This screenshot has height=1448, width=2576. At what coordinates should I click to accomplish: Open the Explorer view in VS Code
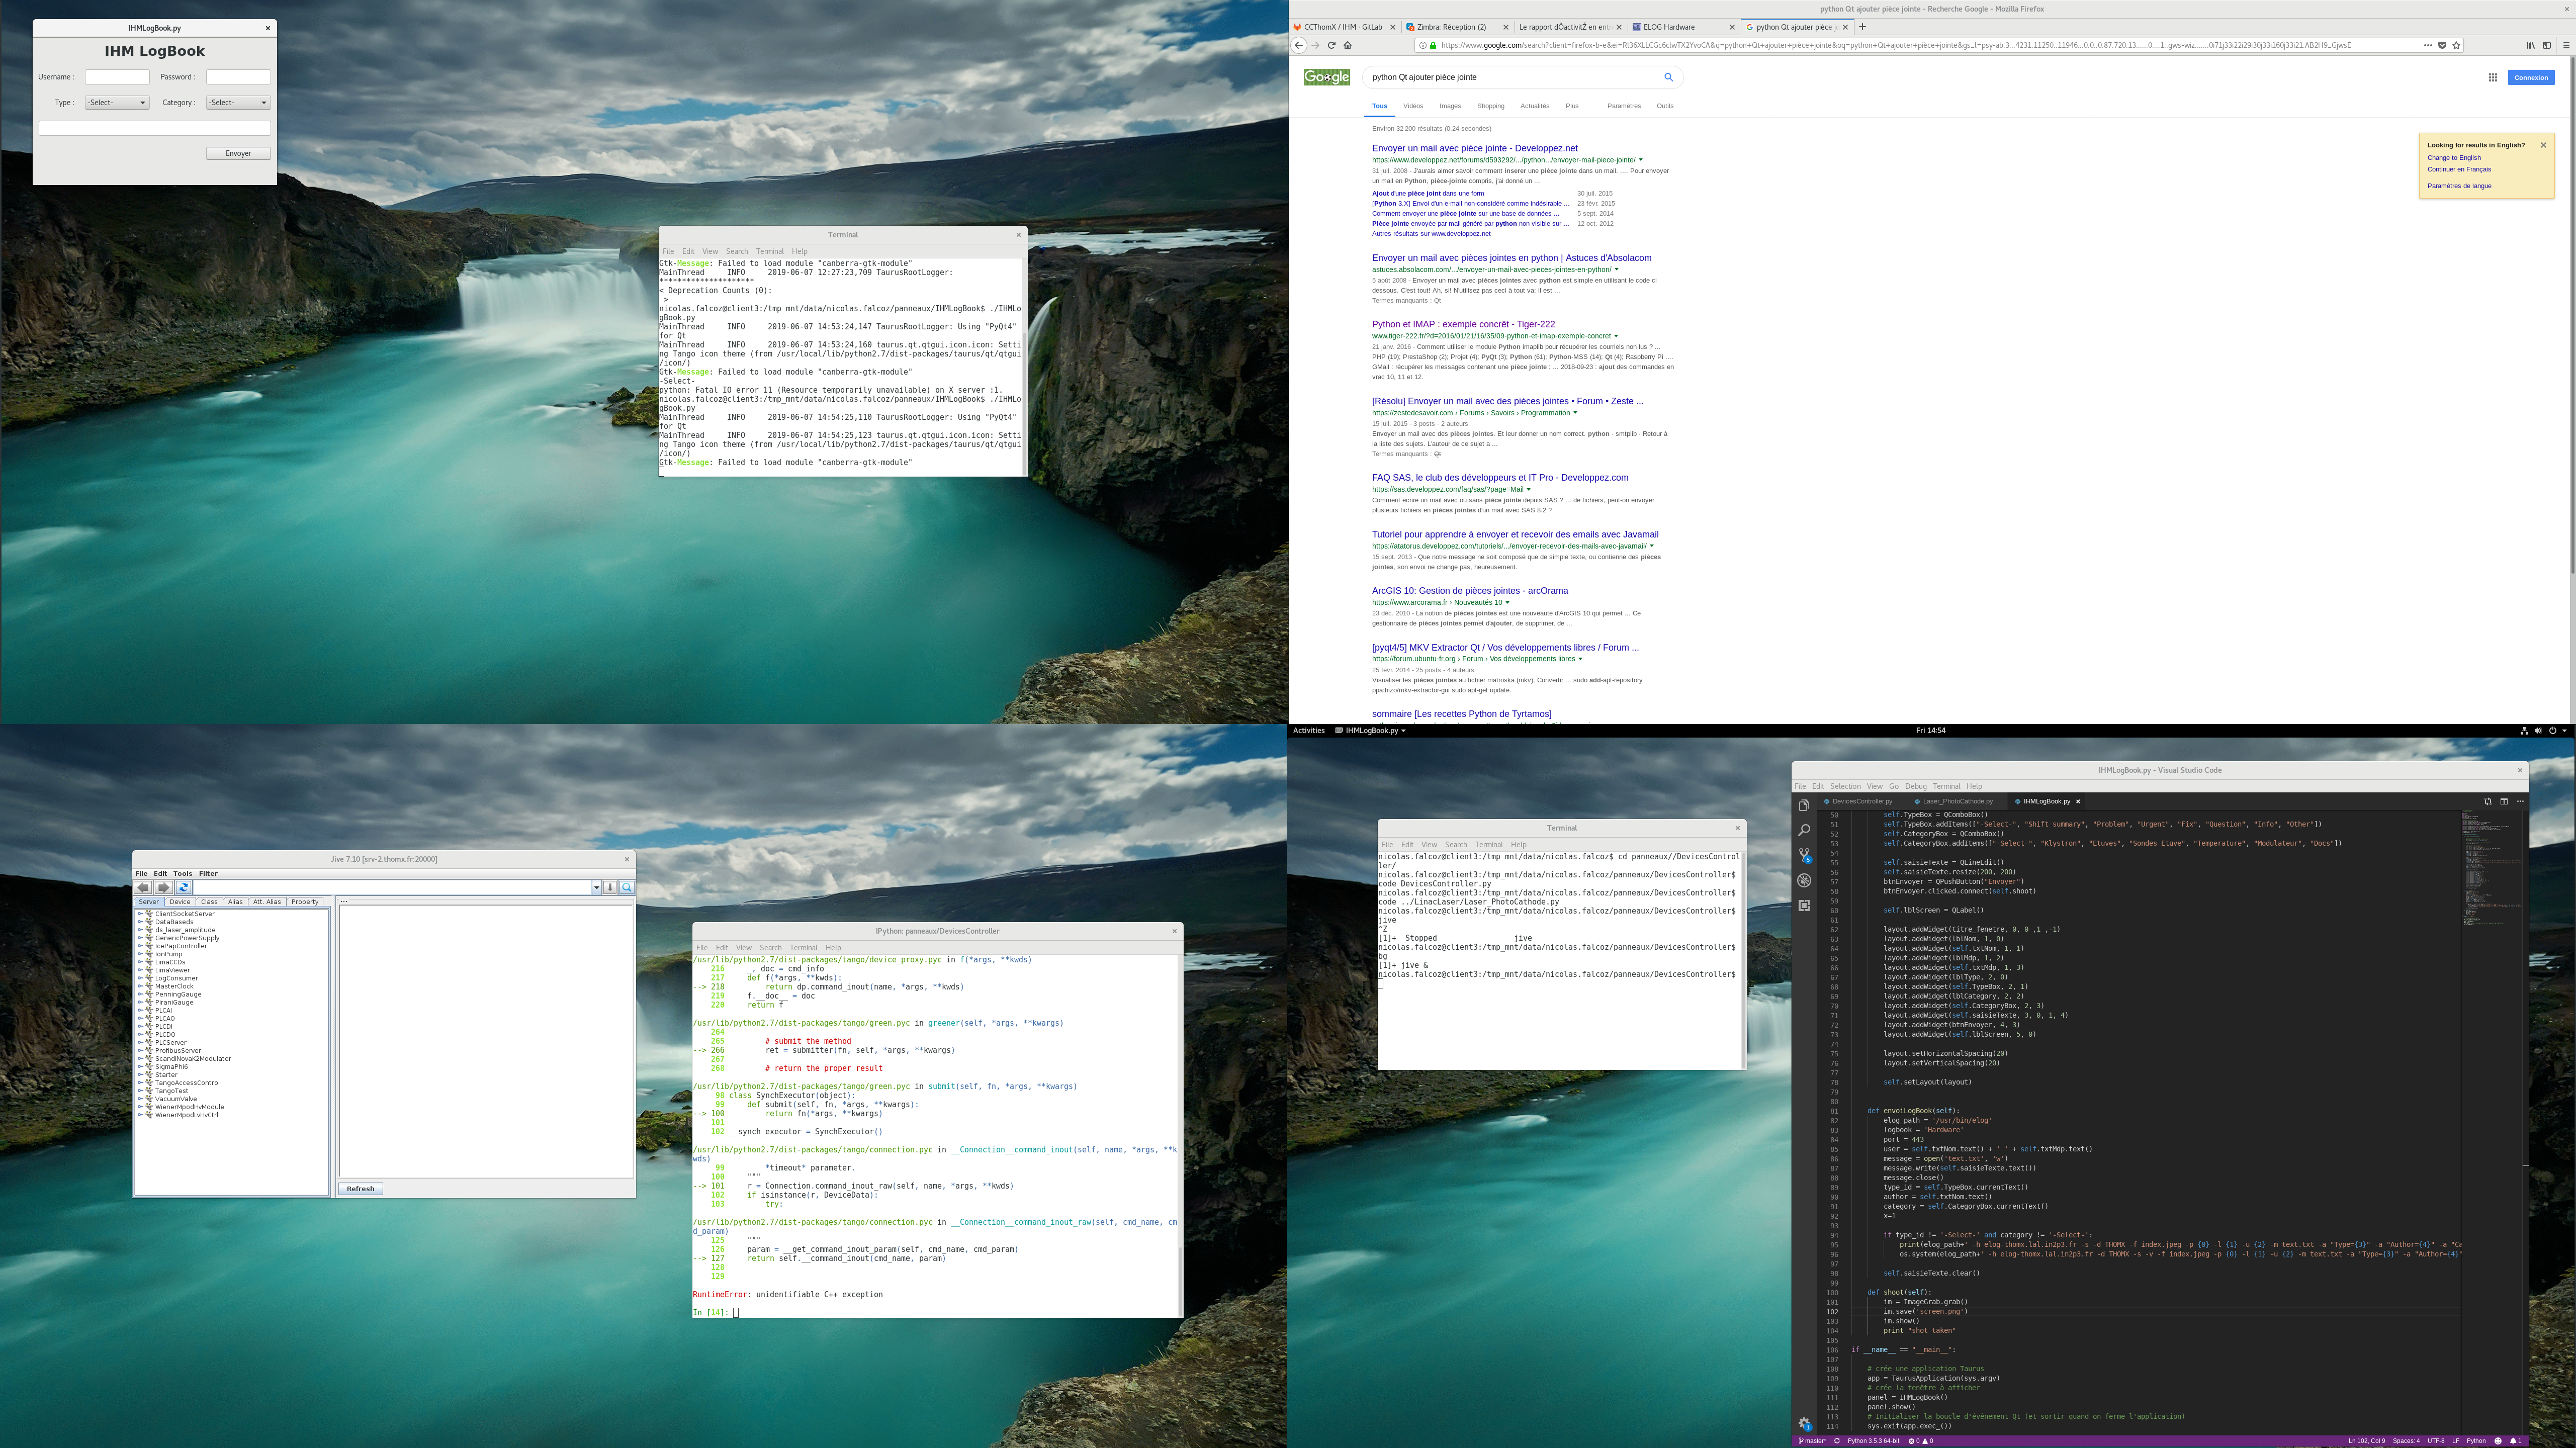point(1804,806)
